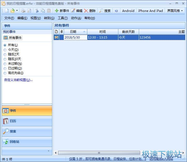Click the copy icon in toolbar
Viewport: 187px width, 162px height.
pyautogui.click(x=43, y=11)
